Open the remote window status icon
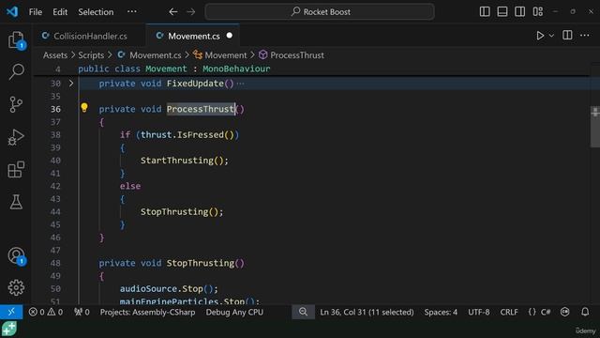 point(11,312)
